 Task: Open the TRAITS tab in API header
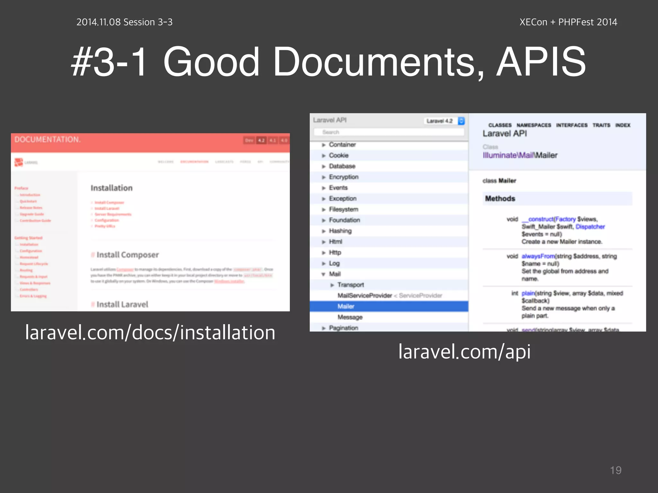[601, 125]
